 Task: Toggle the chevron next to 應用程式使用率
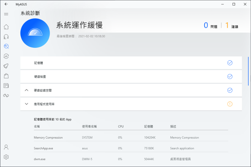point(27,104)
